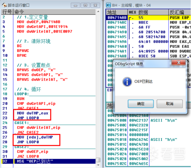
Task: Minimize the 脚本运行窗口 window
Action: click(75, 5)
